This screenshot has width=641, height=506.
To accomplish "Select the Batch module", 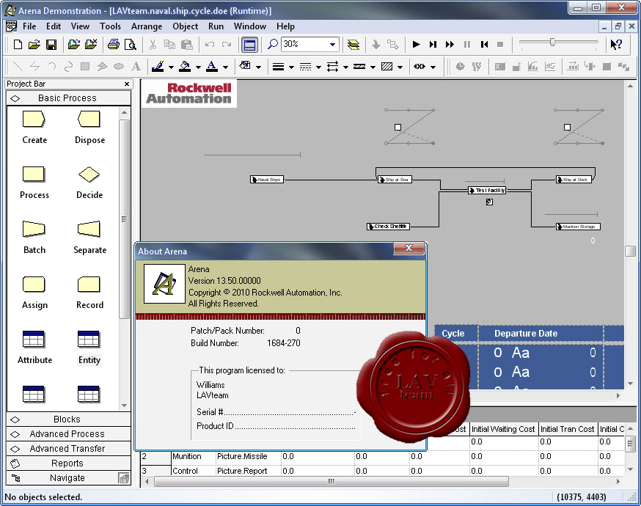I will (x=34, y=237).
